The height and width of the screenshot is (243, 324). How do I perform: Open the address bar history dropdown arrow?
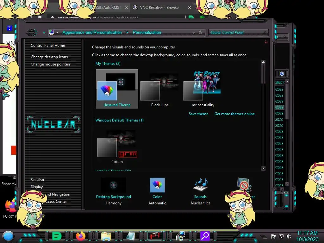pyautogui.click(x=193, y=33)
